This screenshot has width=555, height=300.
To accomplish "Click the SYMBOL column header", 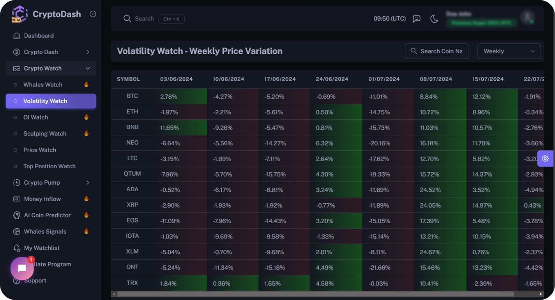I will coord(129,79).
